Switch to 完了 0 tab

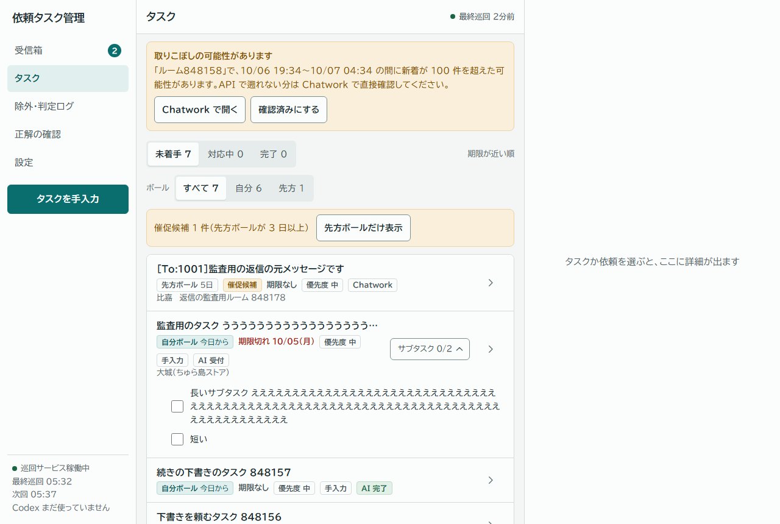point(273,154)
